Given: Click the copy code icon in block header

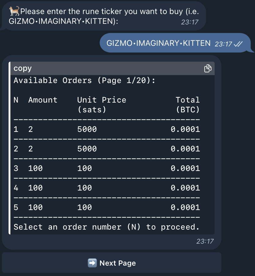Looking at the screenshot, I should (x=208, y=68).
